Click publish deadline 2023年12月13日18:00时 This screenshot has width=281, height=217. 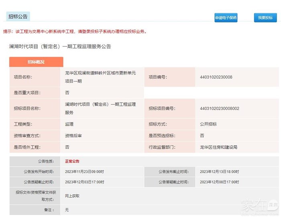click(x=219, y=172)
